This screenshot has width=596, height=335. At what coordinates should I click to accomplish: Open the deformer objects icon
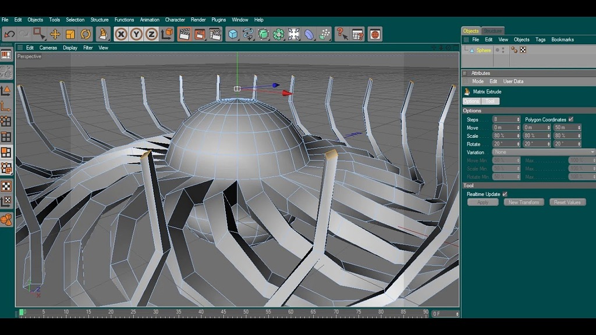(x=309, y=34)
